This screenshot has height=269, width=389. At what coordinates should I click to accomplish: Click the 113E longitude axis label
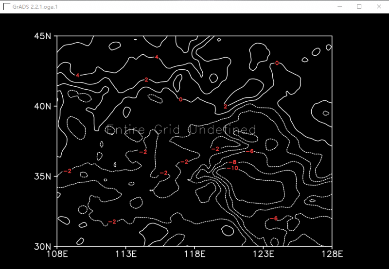pyautogui.click(x=126, y=254)
